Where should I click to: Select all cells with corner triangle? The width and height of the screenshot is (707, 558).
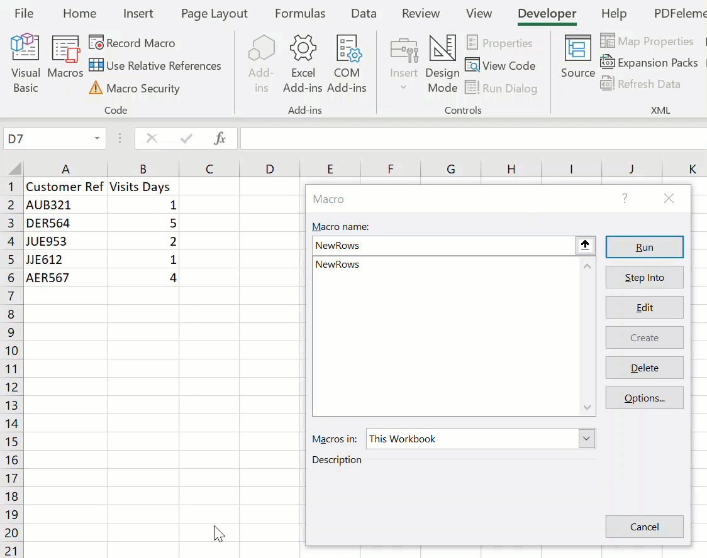tap(14, 169)
